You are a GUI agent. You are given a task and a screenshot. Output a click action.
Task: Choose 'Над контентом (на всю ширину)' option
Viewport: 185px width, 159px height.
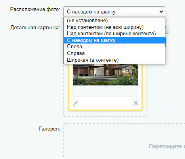tap(114, 27)
